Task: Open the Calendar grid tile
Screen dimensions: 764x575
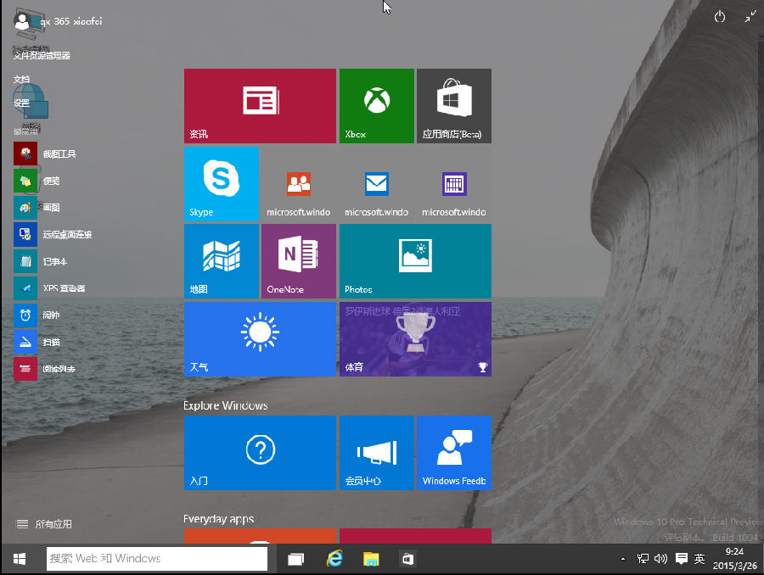Action: [454, 183]
